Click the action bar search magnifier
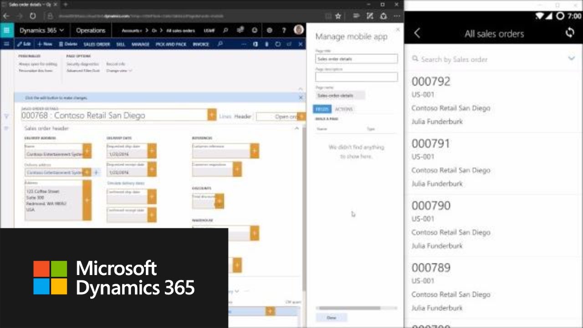Screen dimensions: 583x328 coord(220,44)
